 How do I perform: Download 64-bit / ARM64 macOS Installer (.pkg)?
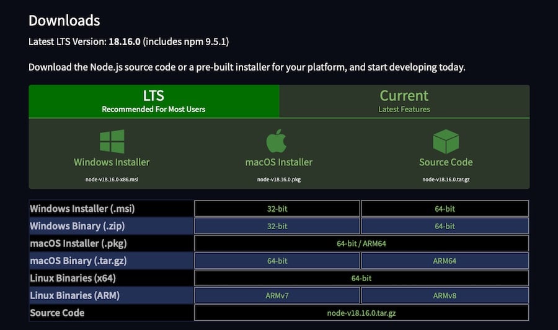coord(361,243)
